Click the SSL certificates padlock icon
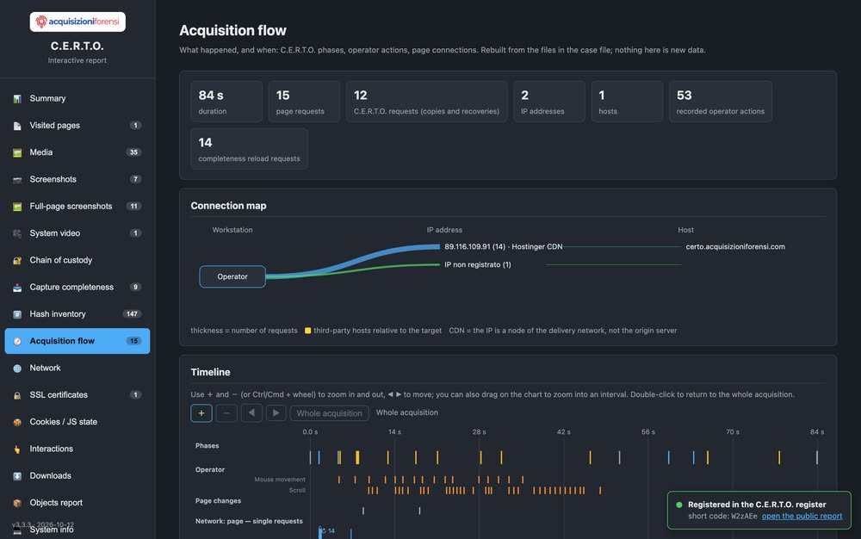The image size is (861, 539). 17,395
